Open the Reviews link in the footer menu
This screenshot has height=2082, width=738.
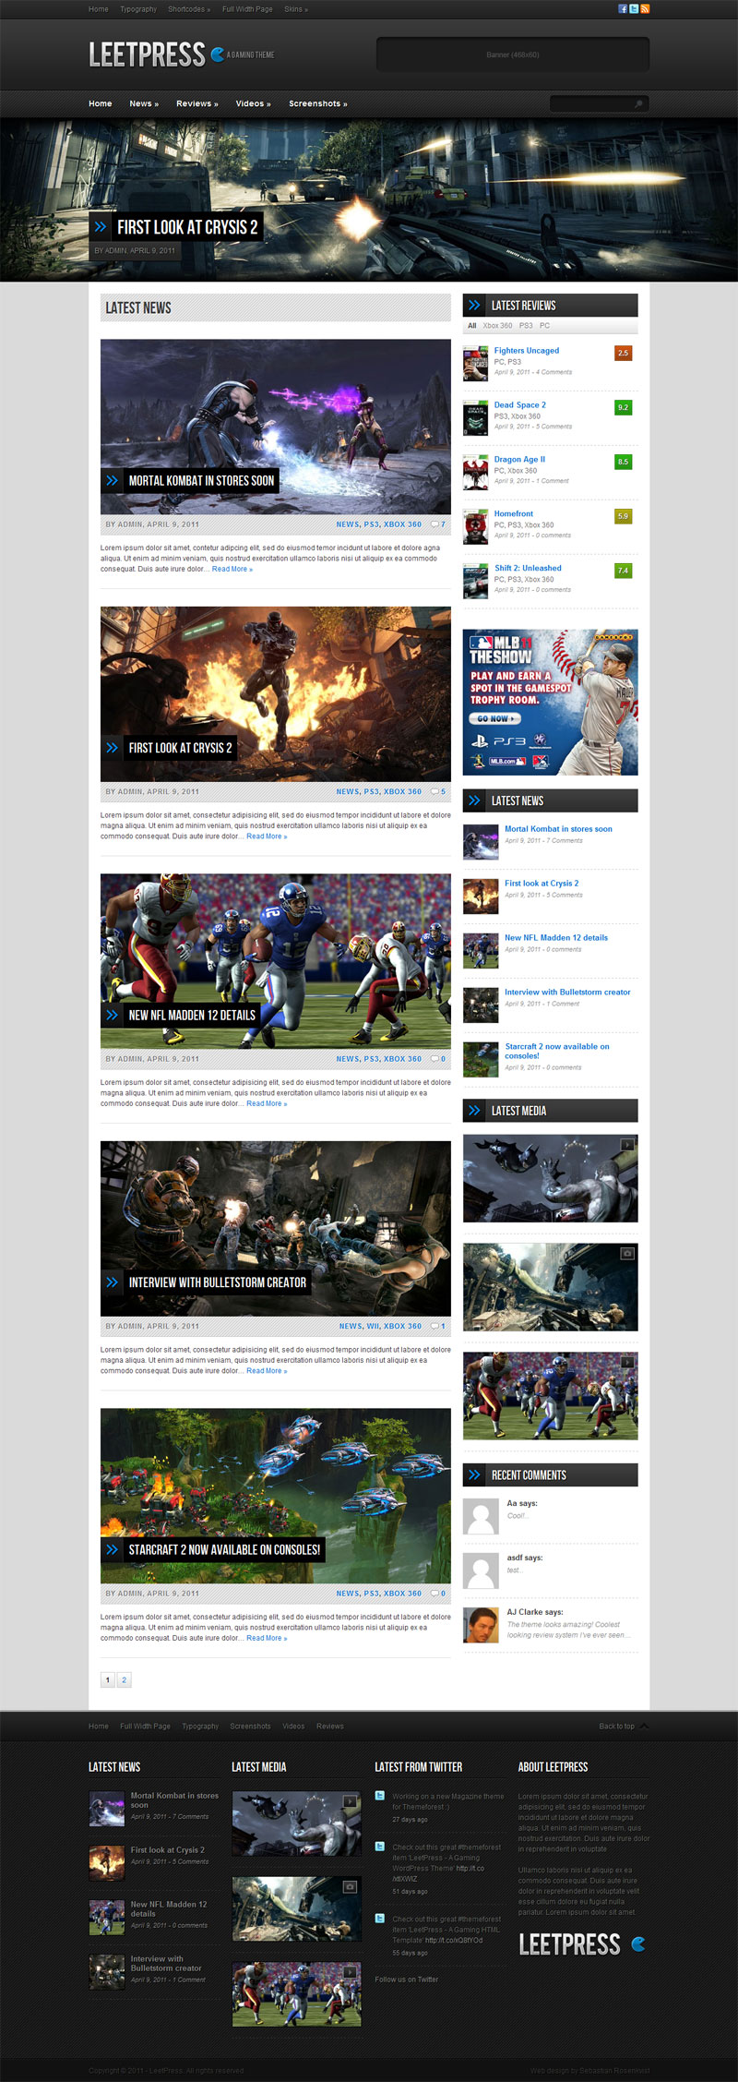point(330,1727)
